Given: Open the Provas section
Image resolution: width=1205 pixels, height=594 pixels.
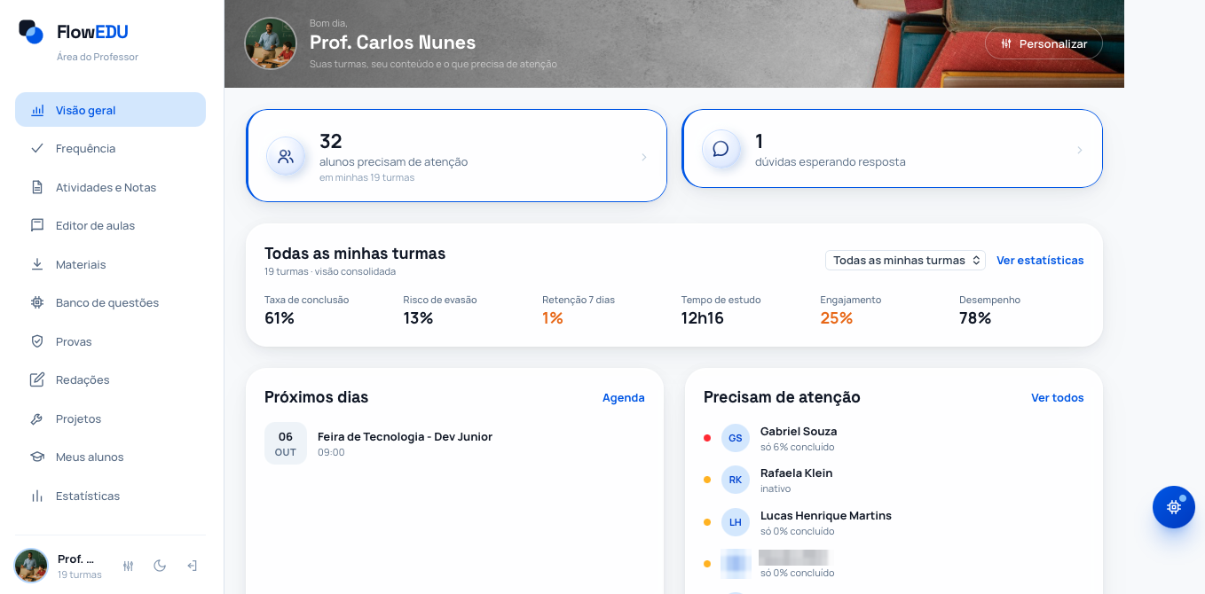Looking at the screenshot, I should [x=110, y=341].
